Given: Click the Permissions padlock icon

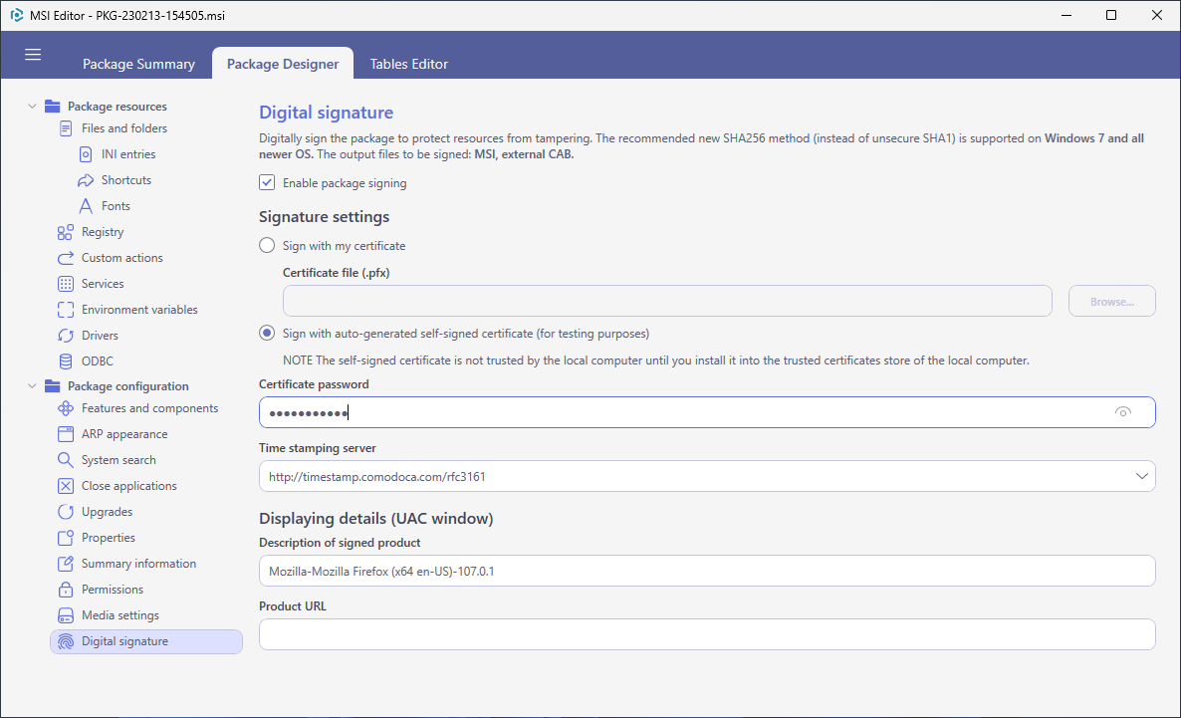Looking at the screenshot, I should pos(66,590).
